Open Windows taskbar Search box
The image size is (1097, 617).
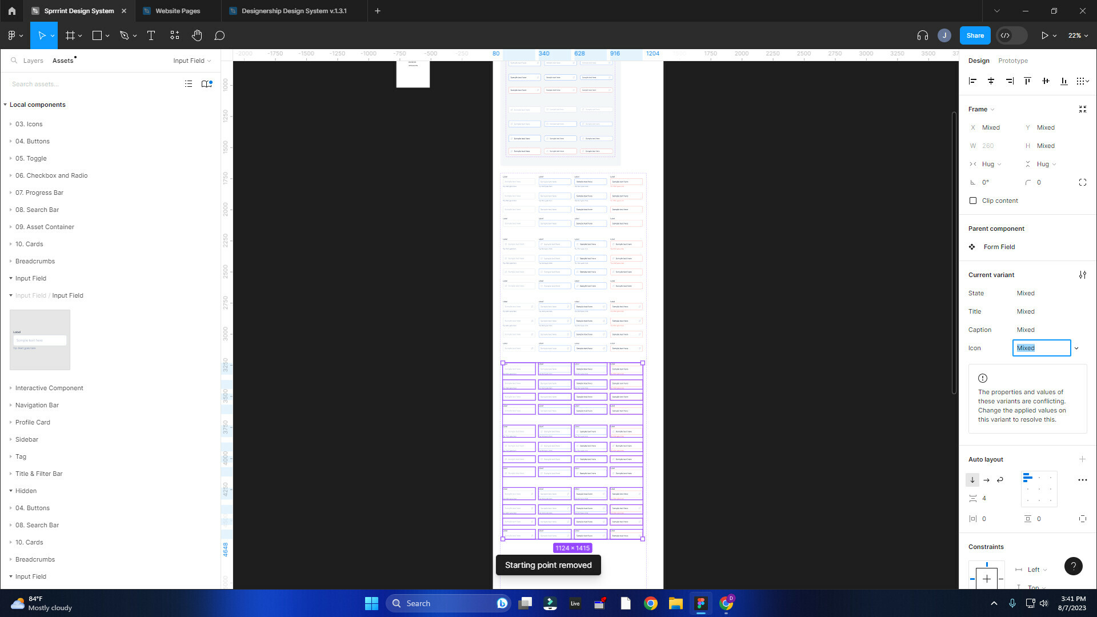[x=448, y=603]
